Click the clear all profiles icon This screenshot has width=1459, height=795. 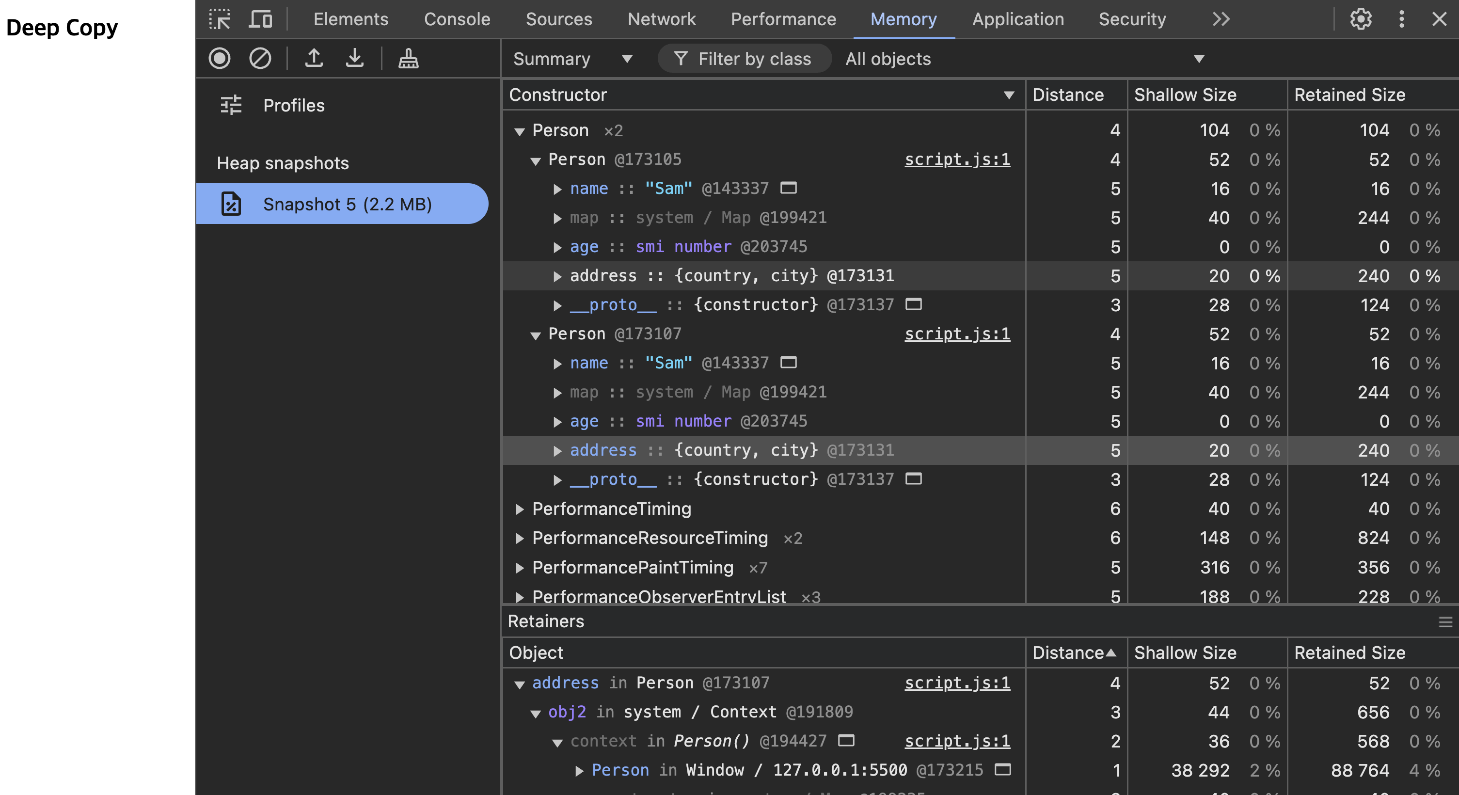tap(260, 58)
